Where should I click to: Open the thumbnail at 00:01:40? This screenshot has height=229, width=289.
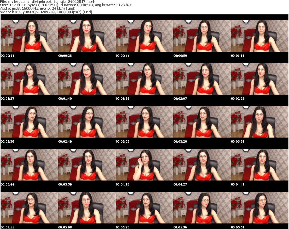[87, 79]
